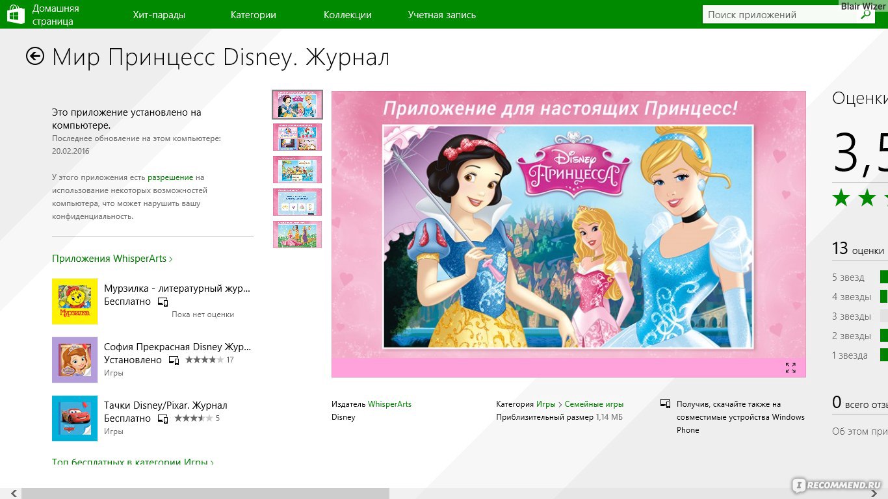The width and height of the screenshot is (888, 499).
Task: Open the София Прекрасная app icon
Action: click(75, 360)
